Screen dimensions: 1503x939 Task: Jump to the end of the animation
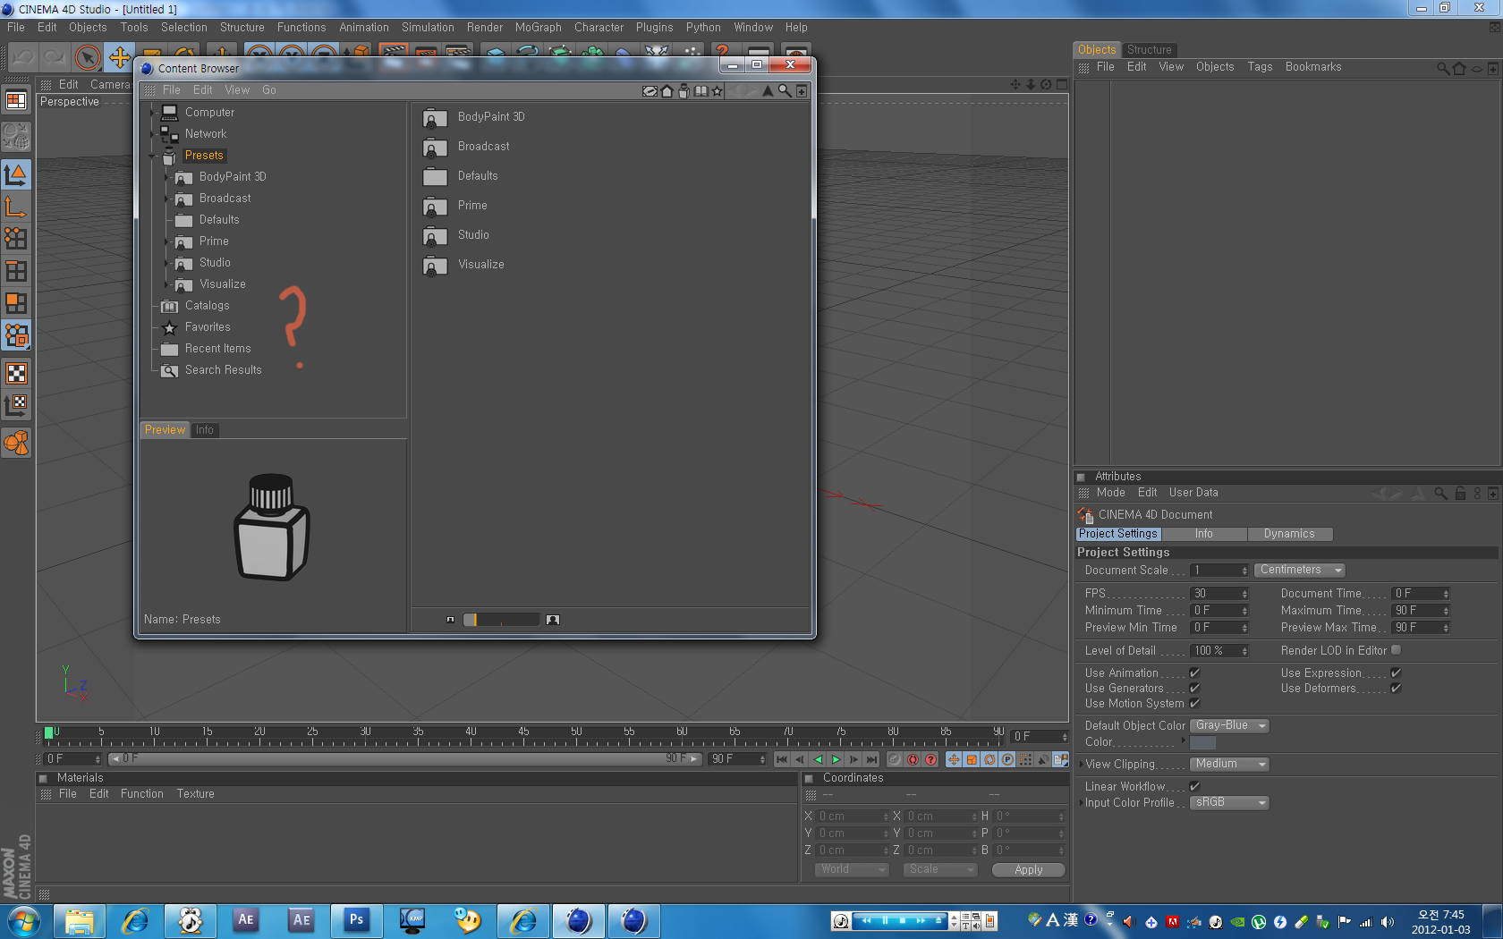point(871,759)
